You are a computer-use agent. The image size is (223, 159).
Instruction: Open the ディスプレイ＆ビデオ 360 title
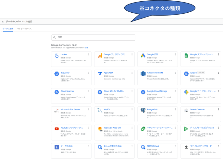point(202,128)
